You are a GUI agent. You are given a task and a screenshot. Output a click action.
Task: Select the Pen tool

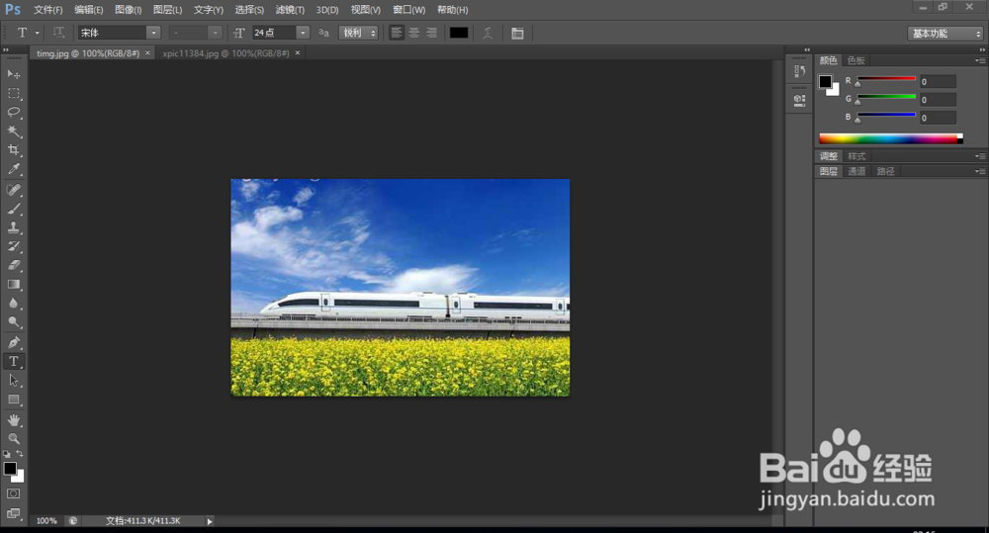(x=13, y=342)
